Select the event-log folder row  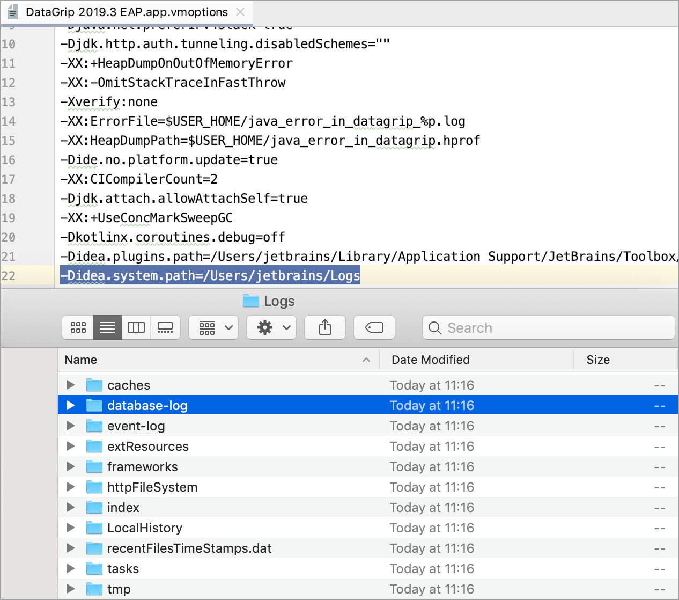pyautogui.click(x=136, y=425)
